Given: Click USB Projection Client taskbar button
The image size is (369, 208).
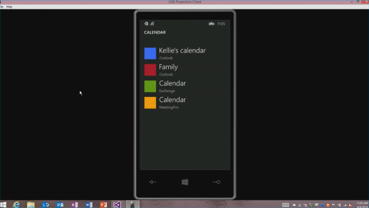Looking at the screenshot, I should (x=132, y=204).
